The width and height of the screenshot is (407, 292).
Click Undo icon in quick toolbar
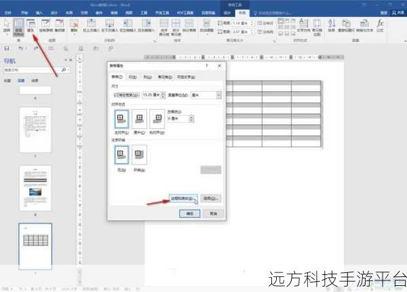coord(21,48)
